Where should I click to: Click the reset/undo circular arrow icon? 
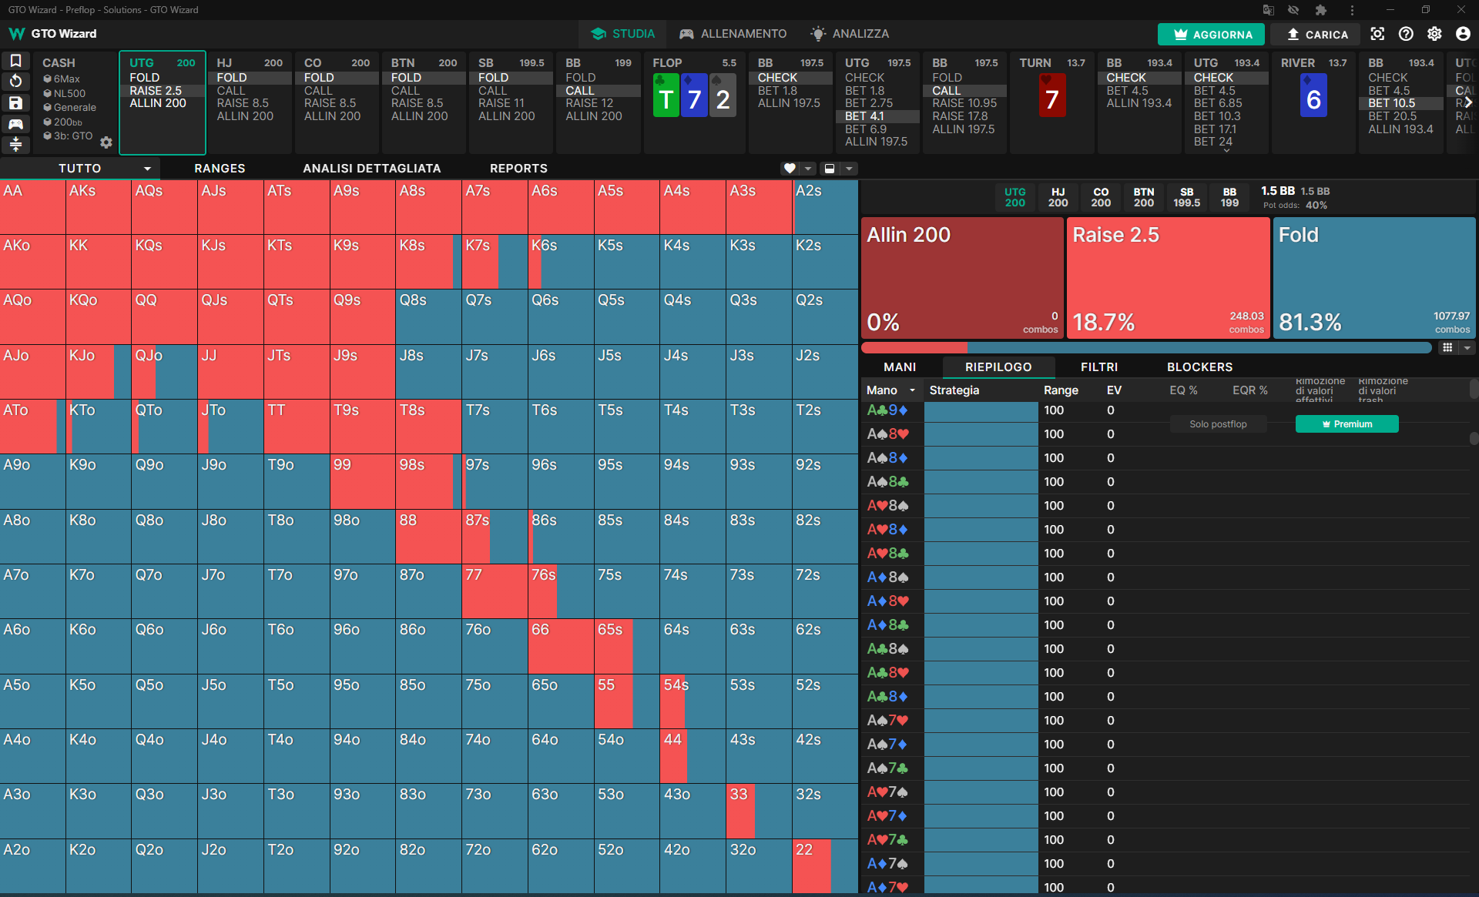15,81
